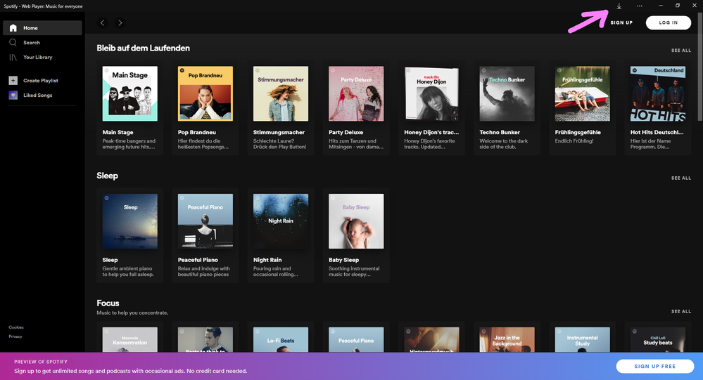
Task: Click the LOG IN button
Action: (x=668, y=22)
